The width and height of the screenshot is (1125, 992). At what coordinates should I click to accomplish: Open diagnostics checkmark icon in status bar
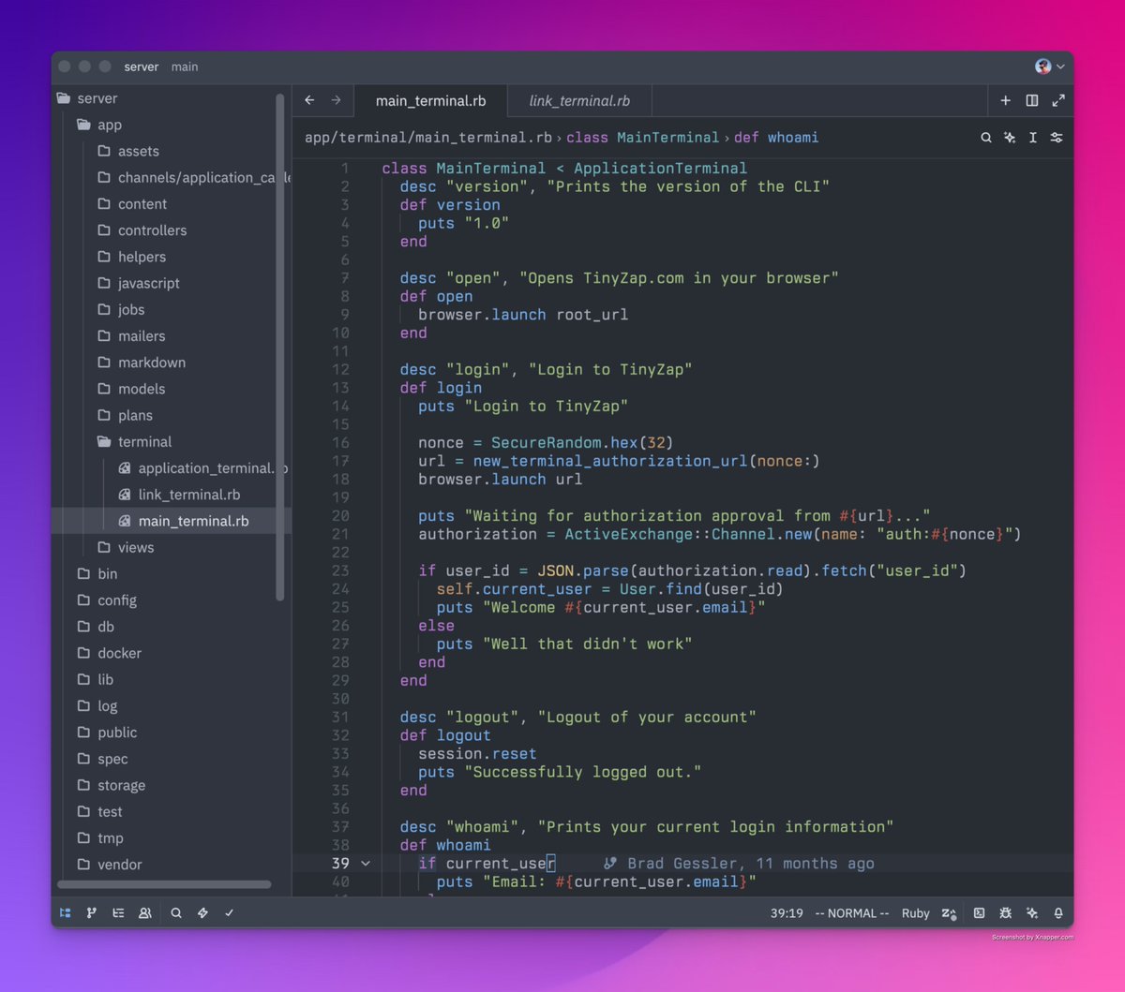click(229, 912)
